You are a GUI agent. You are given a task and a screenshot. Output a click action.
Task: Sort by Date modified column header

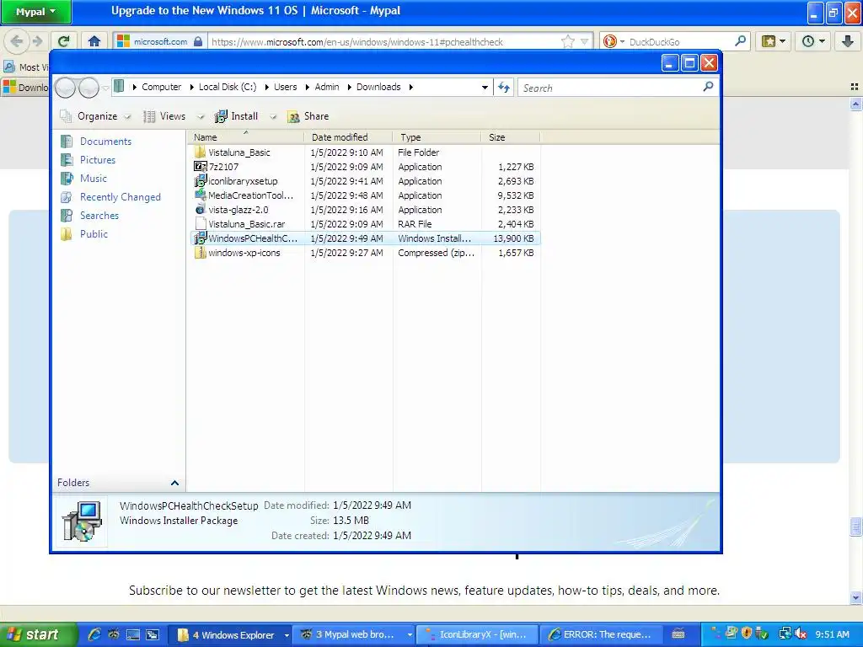click(x=348, y=137)
